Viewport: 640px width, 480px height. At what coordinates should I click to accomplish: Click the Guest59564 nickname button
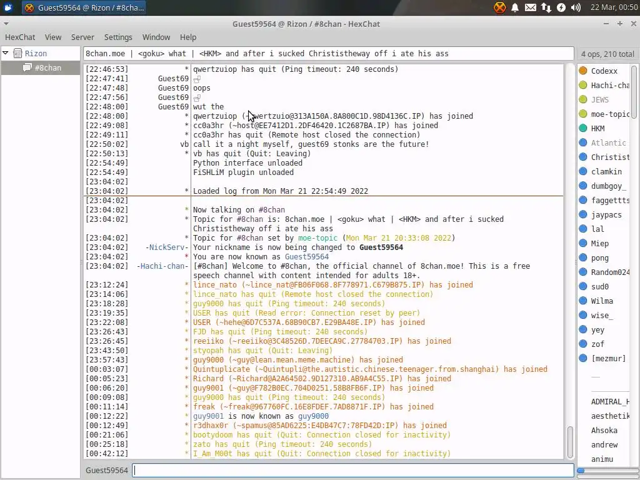coord(106,470)
